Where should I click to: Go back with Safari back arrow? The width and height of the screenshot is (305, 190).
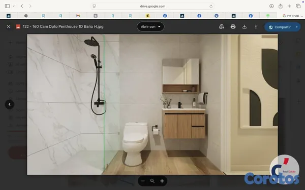22,6
